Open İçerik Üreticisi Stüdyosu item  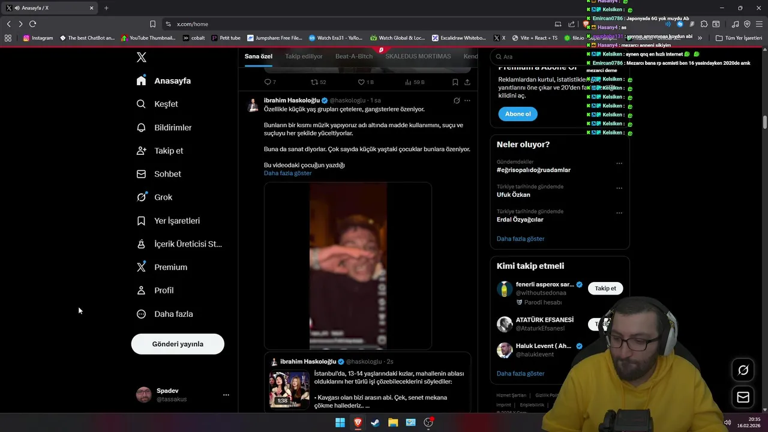[x=179, y=244]
